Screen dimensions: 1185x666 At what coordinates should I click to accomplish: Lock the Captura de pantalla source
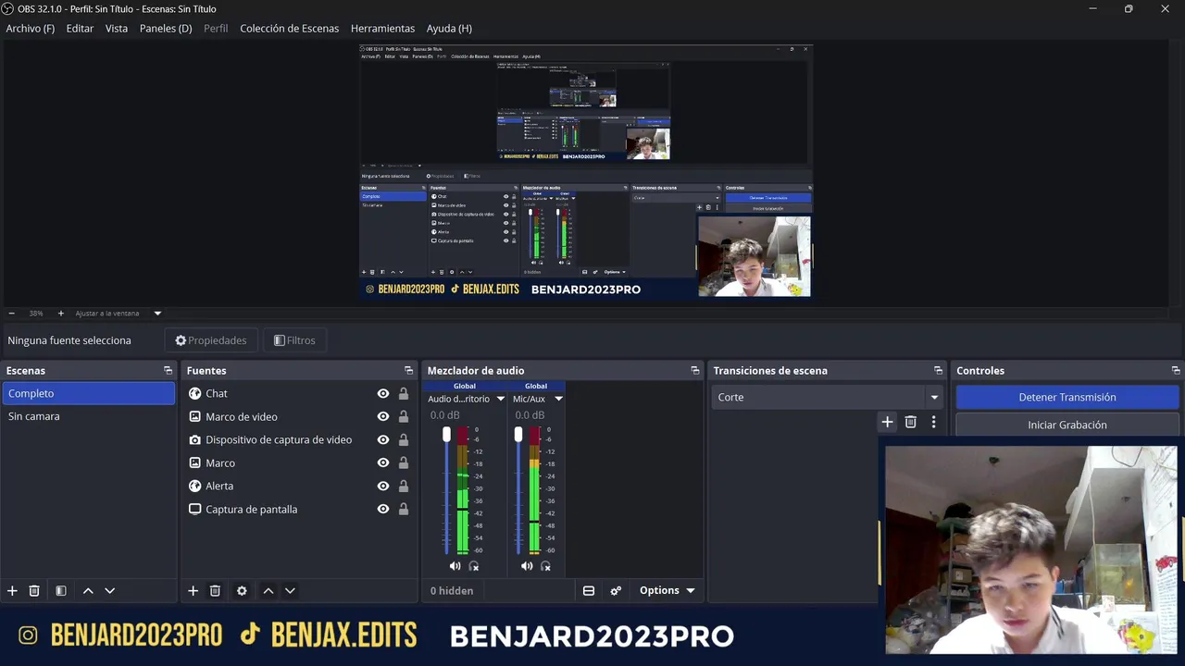[404, 509]
